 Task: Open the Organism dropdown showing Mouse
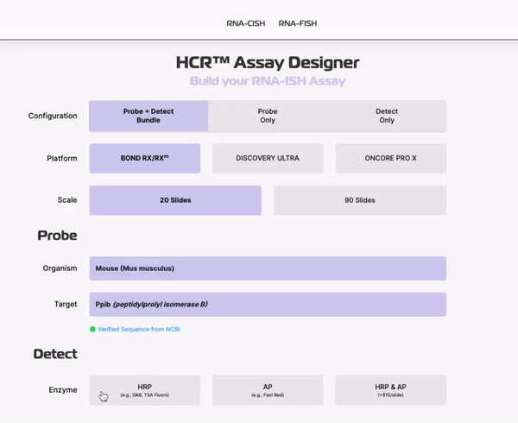click(268, 268)
